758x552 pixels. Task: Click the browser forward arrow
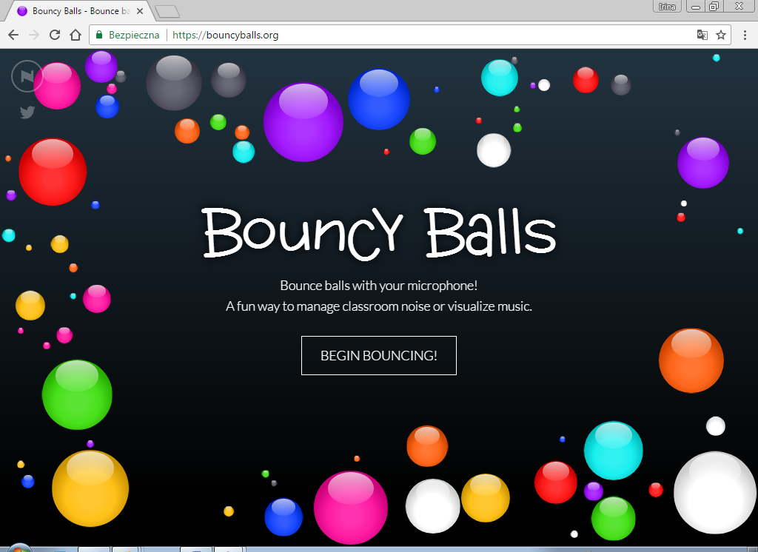tap(34, 35)
